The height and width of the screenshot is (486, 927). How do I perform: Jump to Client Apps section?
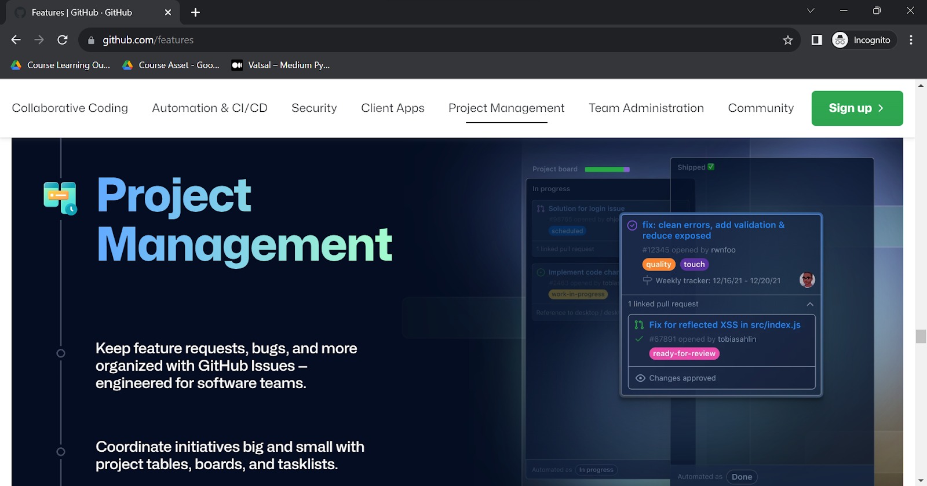click(393, 108)
